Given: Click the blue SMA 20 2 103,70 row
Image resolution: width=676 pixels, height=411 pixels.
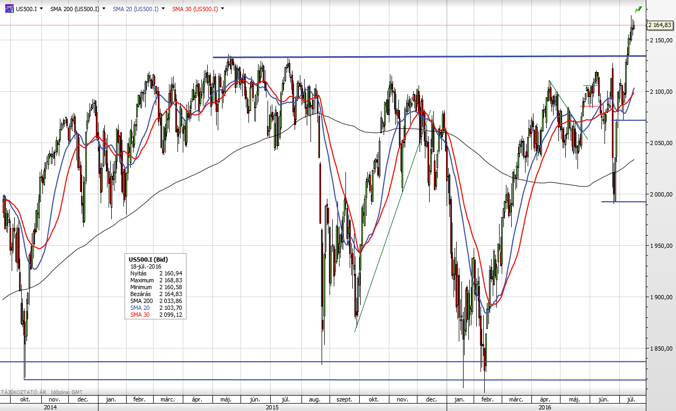Looking at the screenshot, I should [x=156, y=308].
